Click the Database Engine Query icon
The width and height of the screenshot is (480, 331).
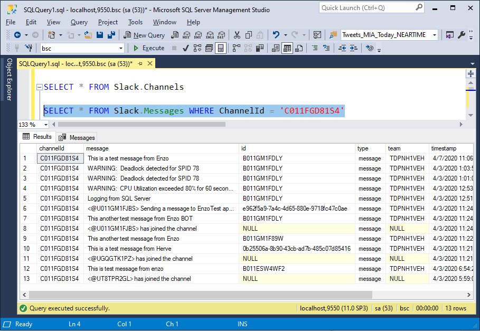coord(175,35)
